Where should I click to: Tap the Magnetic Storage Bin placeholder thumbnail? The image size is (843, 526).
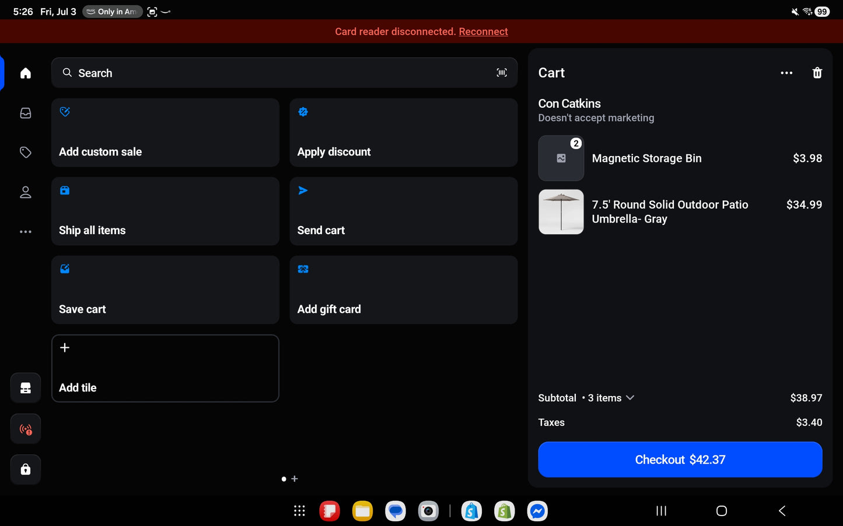tap(561, 158)
